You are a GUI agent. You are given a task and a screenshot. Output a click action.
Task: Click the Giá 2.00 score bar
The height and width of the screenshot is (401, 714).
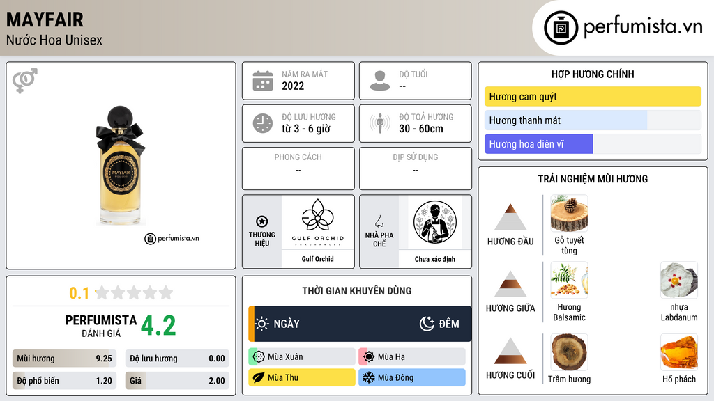177,381
